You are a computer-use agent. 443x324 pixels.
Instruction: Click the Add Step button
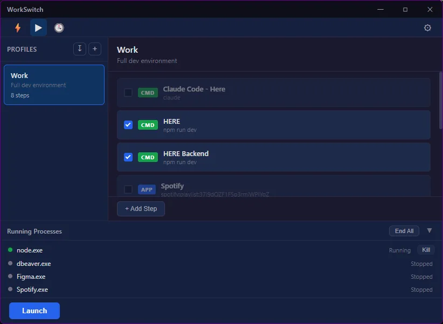point(141,209)
